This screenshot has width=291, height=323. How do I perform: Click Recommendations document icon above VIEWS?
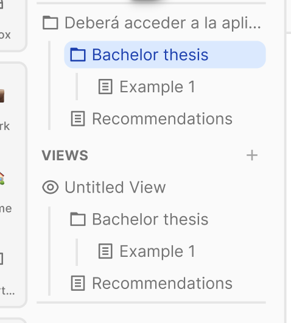(x=78, y=118)
